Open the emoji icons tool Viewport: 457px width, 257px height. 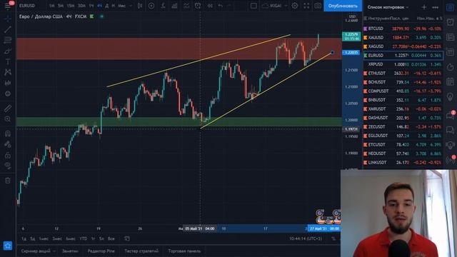(8, 94)
